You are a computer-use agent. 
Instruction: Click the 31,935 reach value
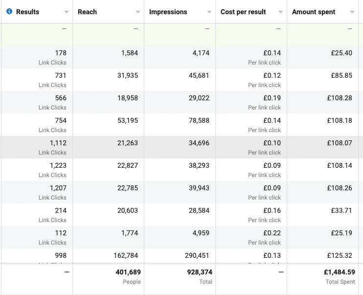pyautogui.click(x=128, y=75)
